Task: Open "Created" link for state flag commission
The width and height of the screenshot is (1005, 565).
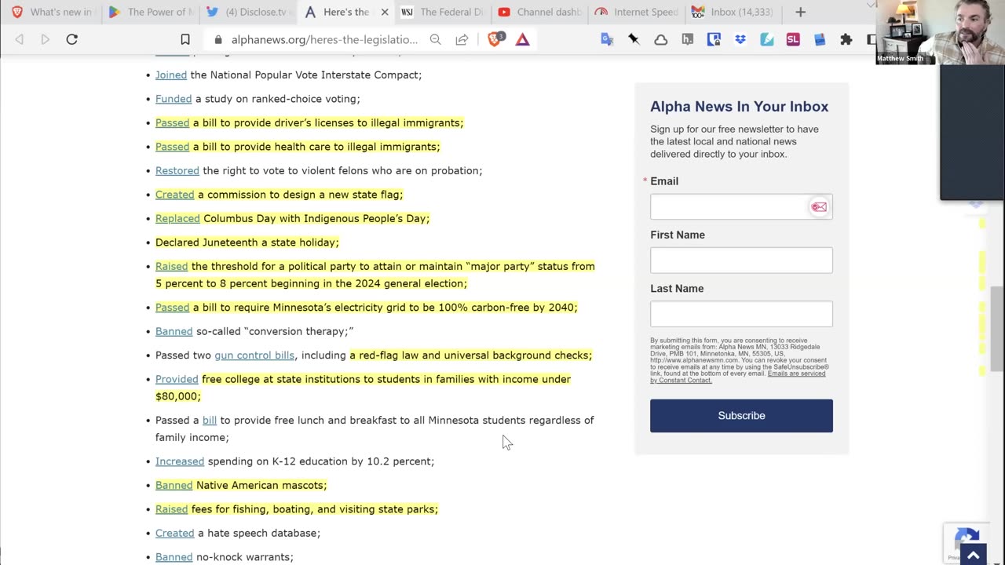Action: click(x=175, y=195)
